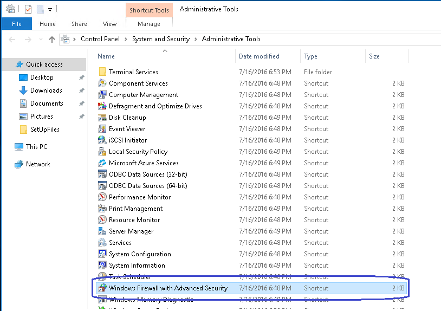This screenshot has height=311, width=441.
Task: Click the Print Management icon
Action: click(x=102, y=209)
